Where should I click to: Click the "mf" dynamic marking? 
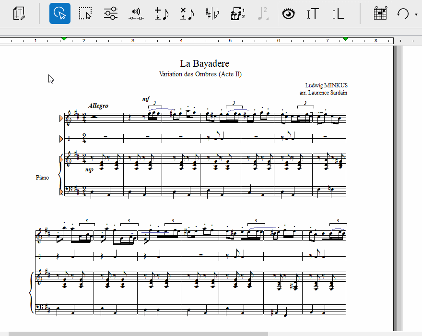pyautogui.click(x=146, y=99)
